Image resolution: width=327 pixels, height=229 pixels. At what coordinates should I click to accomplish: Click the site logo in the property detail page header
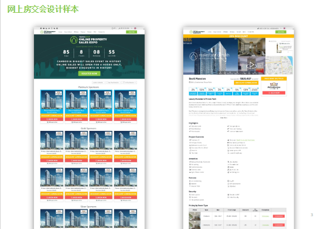click(197, 32)
